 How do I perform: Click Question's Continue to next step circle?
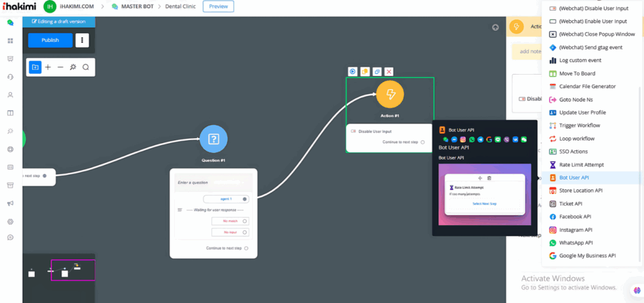pyautogui.click(x=247, y=248)
